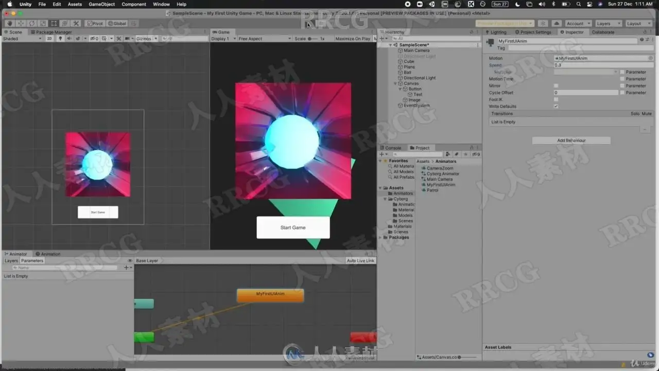Check Parameter box for Motion Time
659x371 pixels.
tap(622, 79)
